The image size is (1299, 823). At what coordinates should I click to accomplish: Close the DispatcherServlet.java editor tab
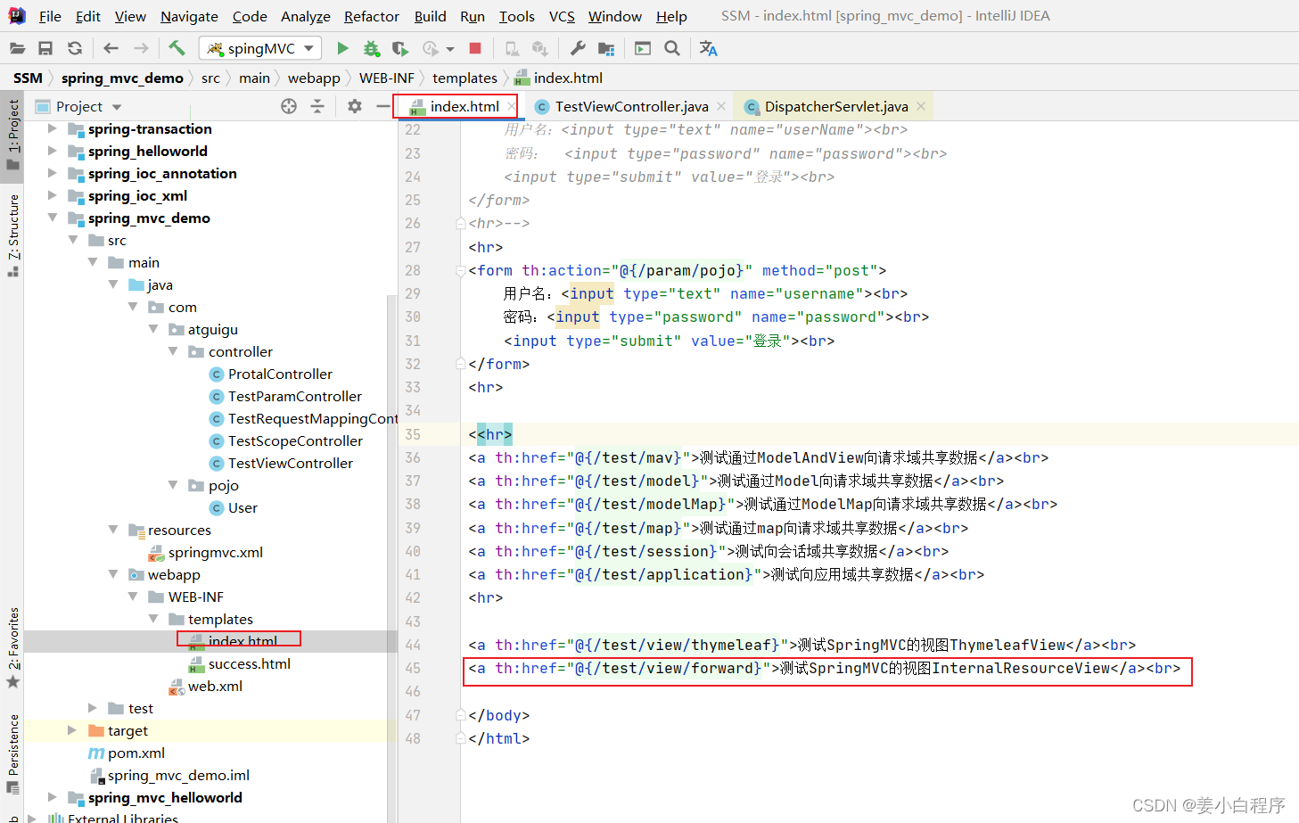921,106
